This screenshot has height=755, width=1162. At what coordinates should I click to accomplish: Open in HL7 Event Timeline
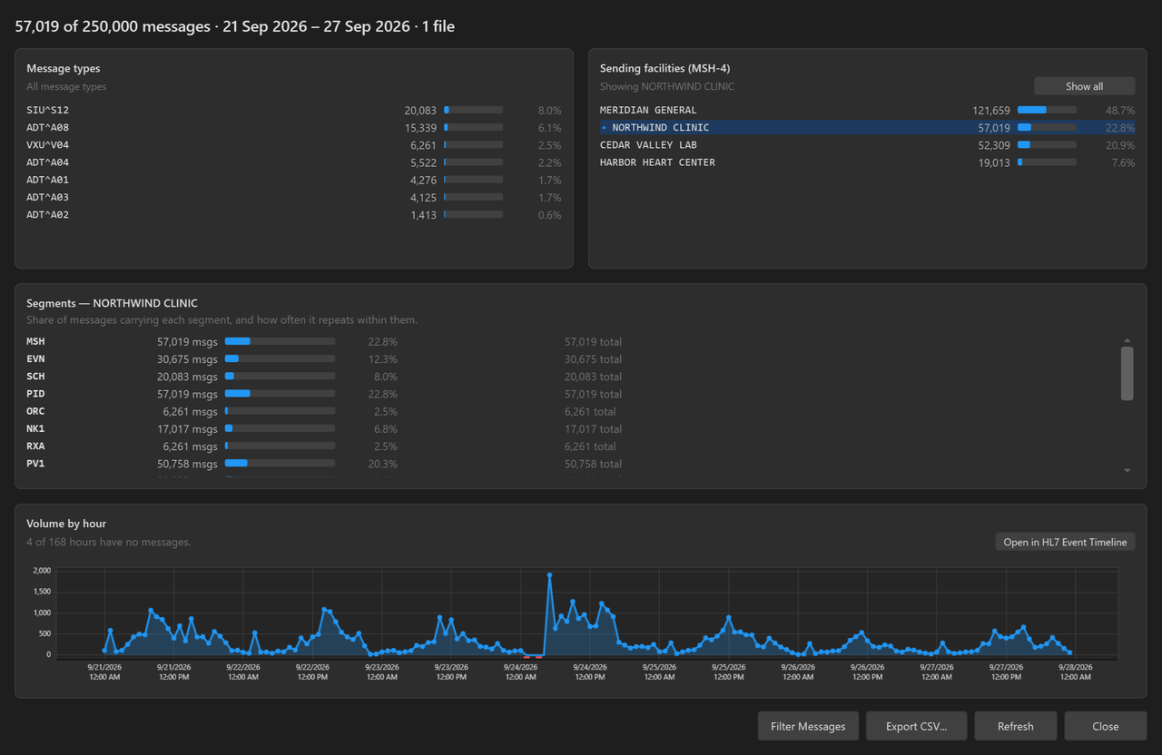click(x=1065, y=542)
